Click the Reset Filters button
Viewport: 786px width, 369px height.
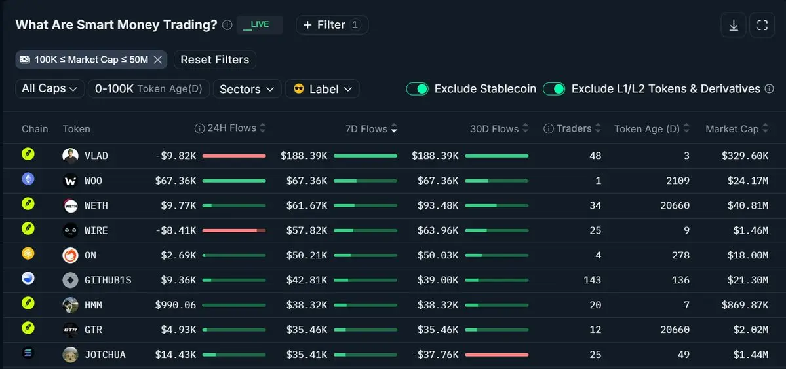click(x=215, y=60)
